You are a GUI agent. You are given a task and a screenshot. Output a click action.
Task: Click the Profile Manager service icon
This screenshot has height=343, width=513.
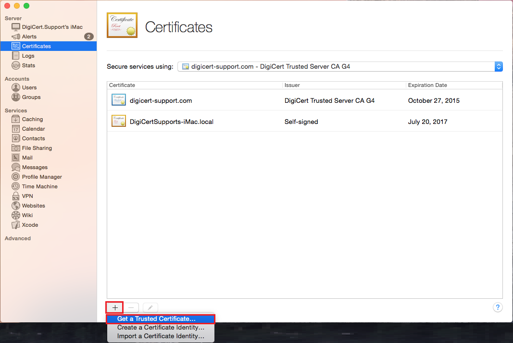[x=16, y=177]
